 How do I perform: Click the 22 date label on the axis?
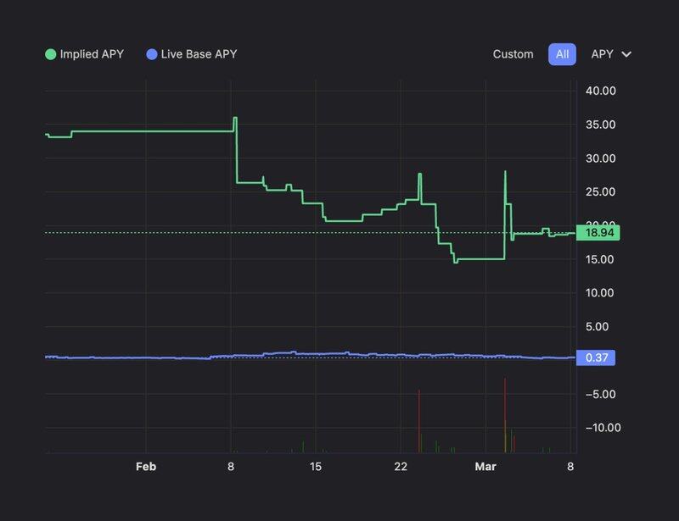click(401, 467)
